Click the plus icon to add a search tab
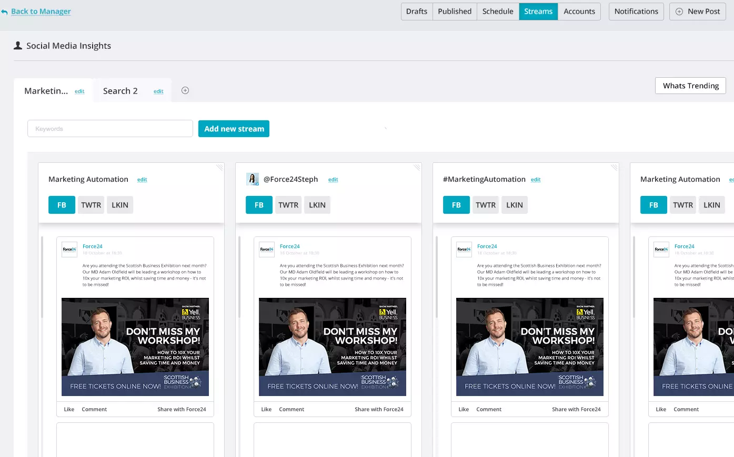 [185, 90]
